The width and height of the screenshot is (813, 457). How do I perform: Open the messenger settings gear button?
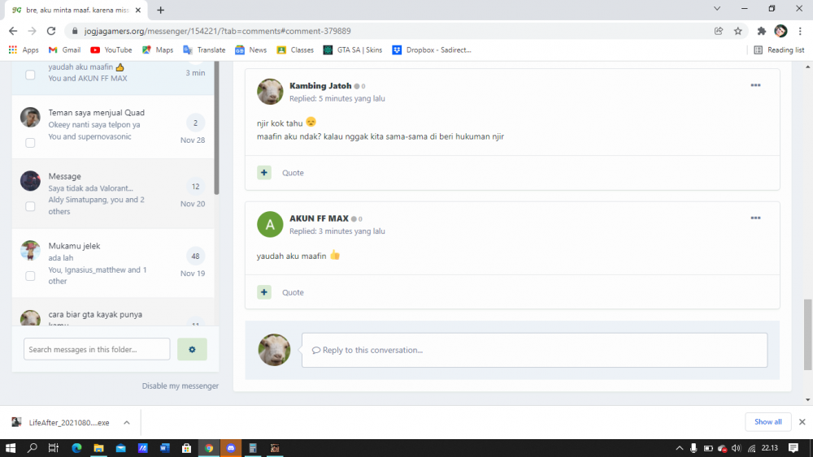pyautogui.click(x=192, y=349)
